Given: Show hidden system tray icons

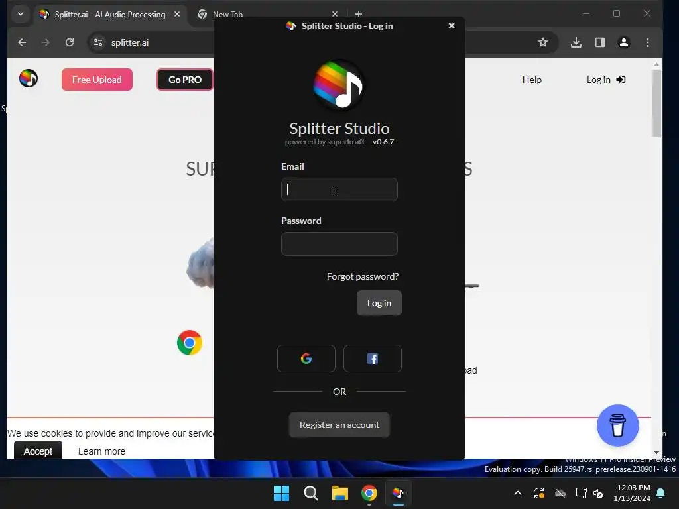Looking at the screenshot, I should [517, 493].
